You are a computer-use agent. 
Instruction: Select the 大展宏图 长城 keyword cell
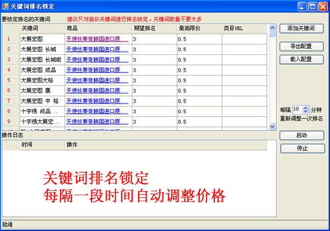[42, 49]
